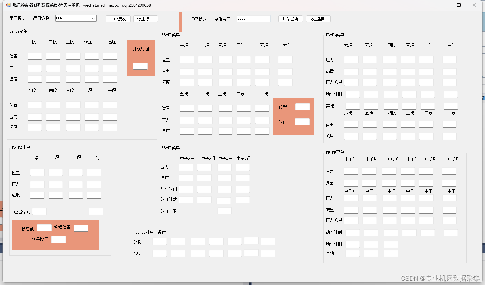Click the 开模行程 label
This screenshot has height=285, width=485.
[x=141, y=49]
